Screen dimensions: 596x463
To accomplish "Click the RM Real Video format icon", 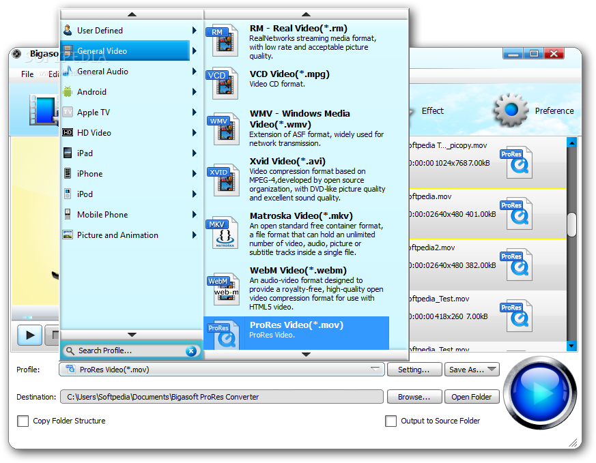I will coord(223,40).
